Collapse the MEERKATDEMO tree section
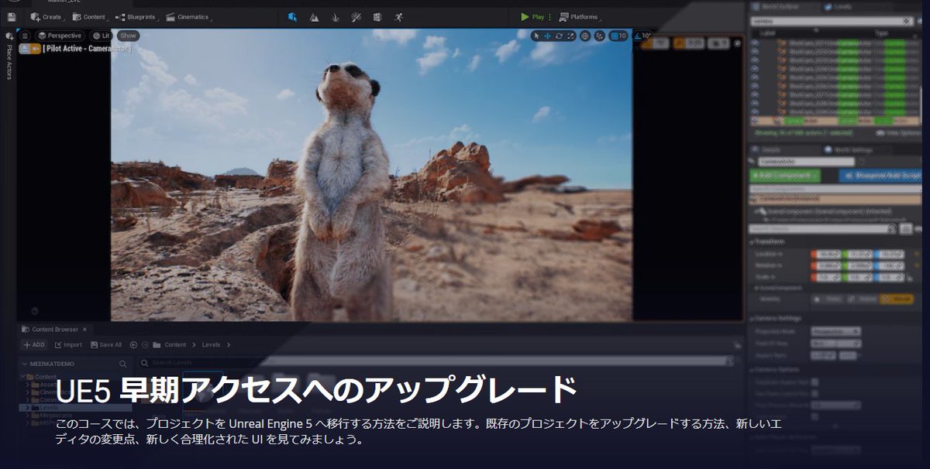 [x=26, y=363]
